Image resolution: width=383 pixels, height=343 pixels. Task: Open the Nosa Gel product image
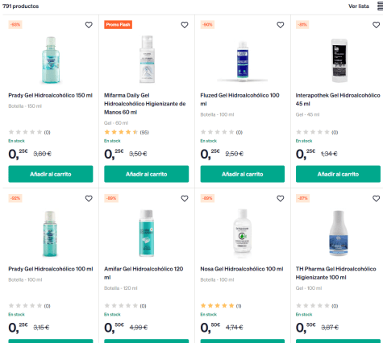pos(243,231)
